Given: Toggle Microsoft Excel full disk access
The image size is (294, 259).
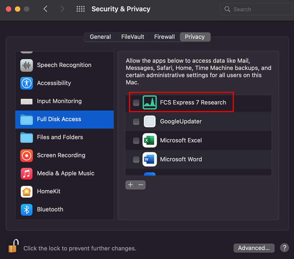Looking at the screenshot, I should tap(136, 141).
